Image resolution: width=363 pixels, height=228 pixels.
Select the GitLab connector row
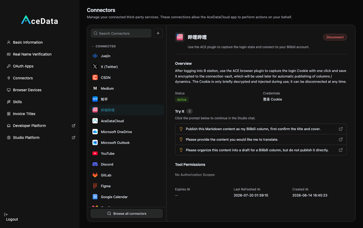click(127, 175)
